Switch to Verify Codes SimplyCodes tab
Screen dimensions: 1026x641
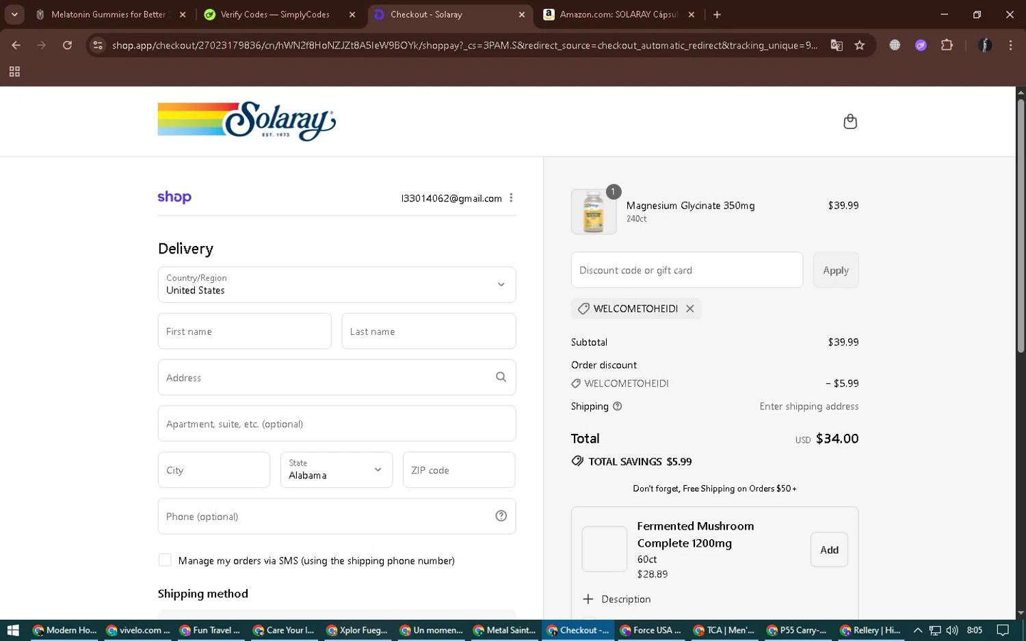280,14
